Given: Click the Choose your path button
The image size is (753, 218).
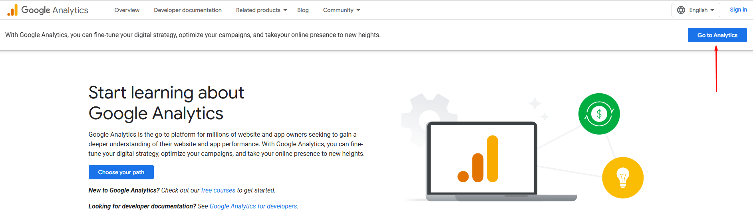Looking at the screenshot, I should (121, 172).
